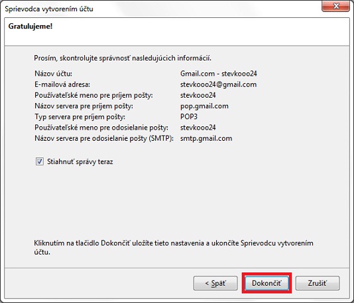Click the server type value POP3

189,117
